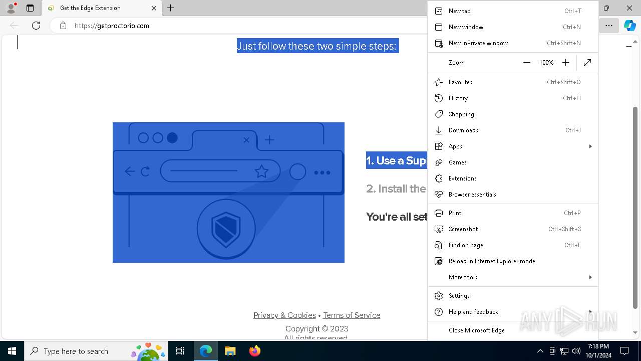This screenshot has height=361, width=641.
Task: Toggle the Settings and more ellipsis button
Action: pyautogui.click(x=609, y=26)
